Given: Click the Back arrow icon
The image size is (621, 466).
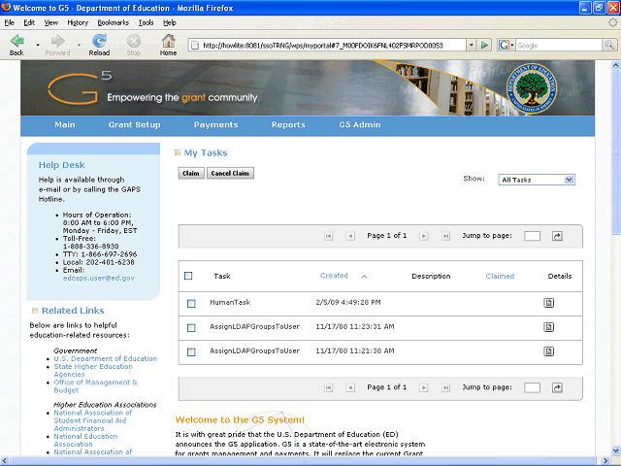Looking at the screenshot, I should coord(16,41).
